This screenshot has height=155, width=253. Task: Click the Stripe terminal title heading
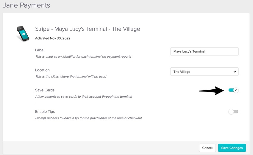(x=88, y=29)
